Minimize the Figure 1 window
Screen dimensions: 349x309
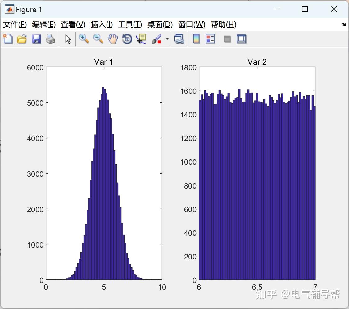tap(276, 9)
